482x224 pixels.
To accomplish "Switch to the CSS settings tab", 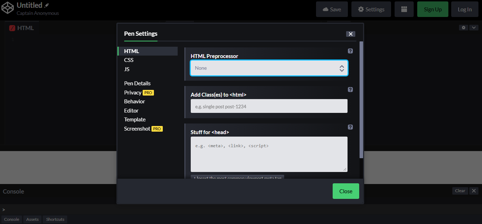I will (x=128, y=60).
